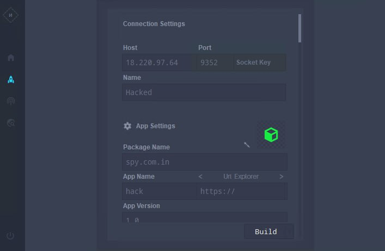
Task: Switch to previous option with left chevron
Action: pyautogui.click(x=200, y=177)
